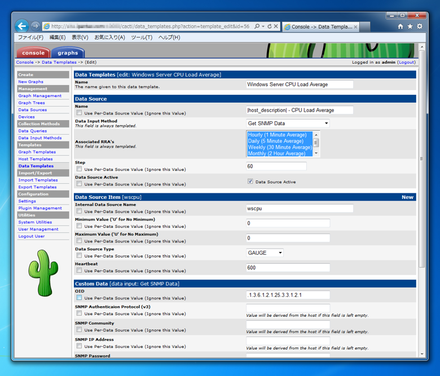Select Weekly (30 Minute Average) RRA

(x=280, y=147)
